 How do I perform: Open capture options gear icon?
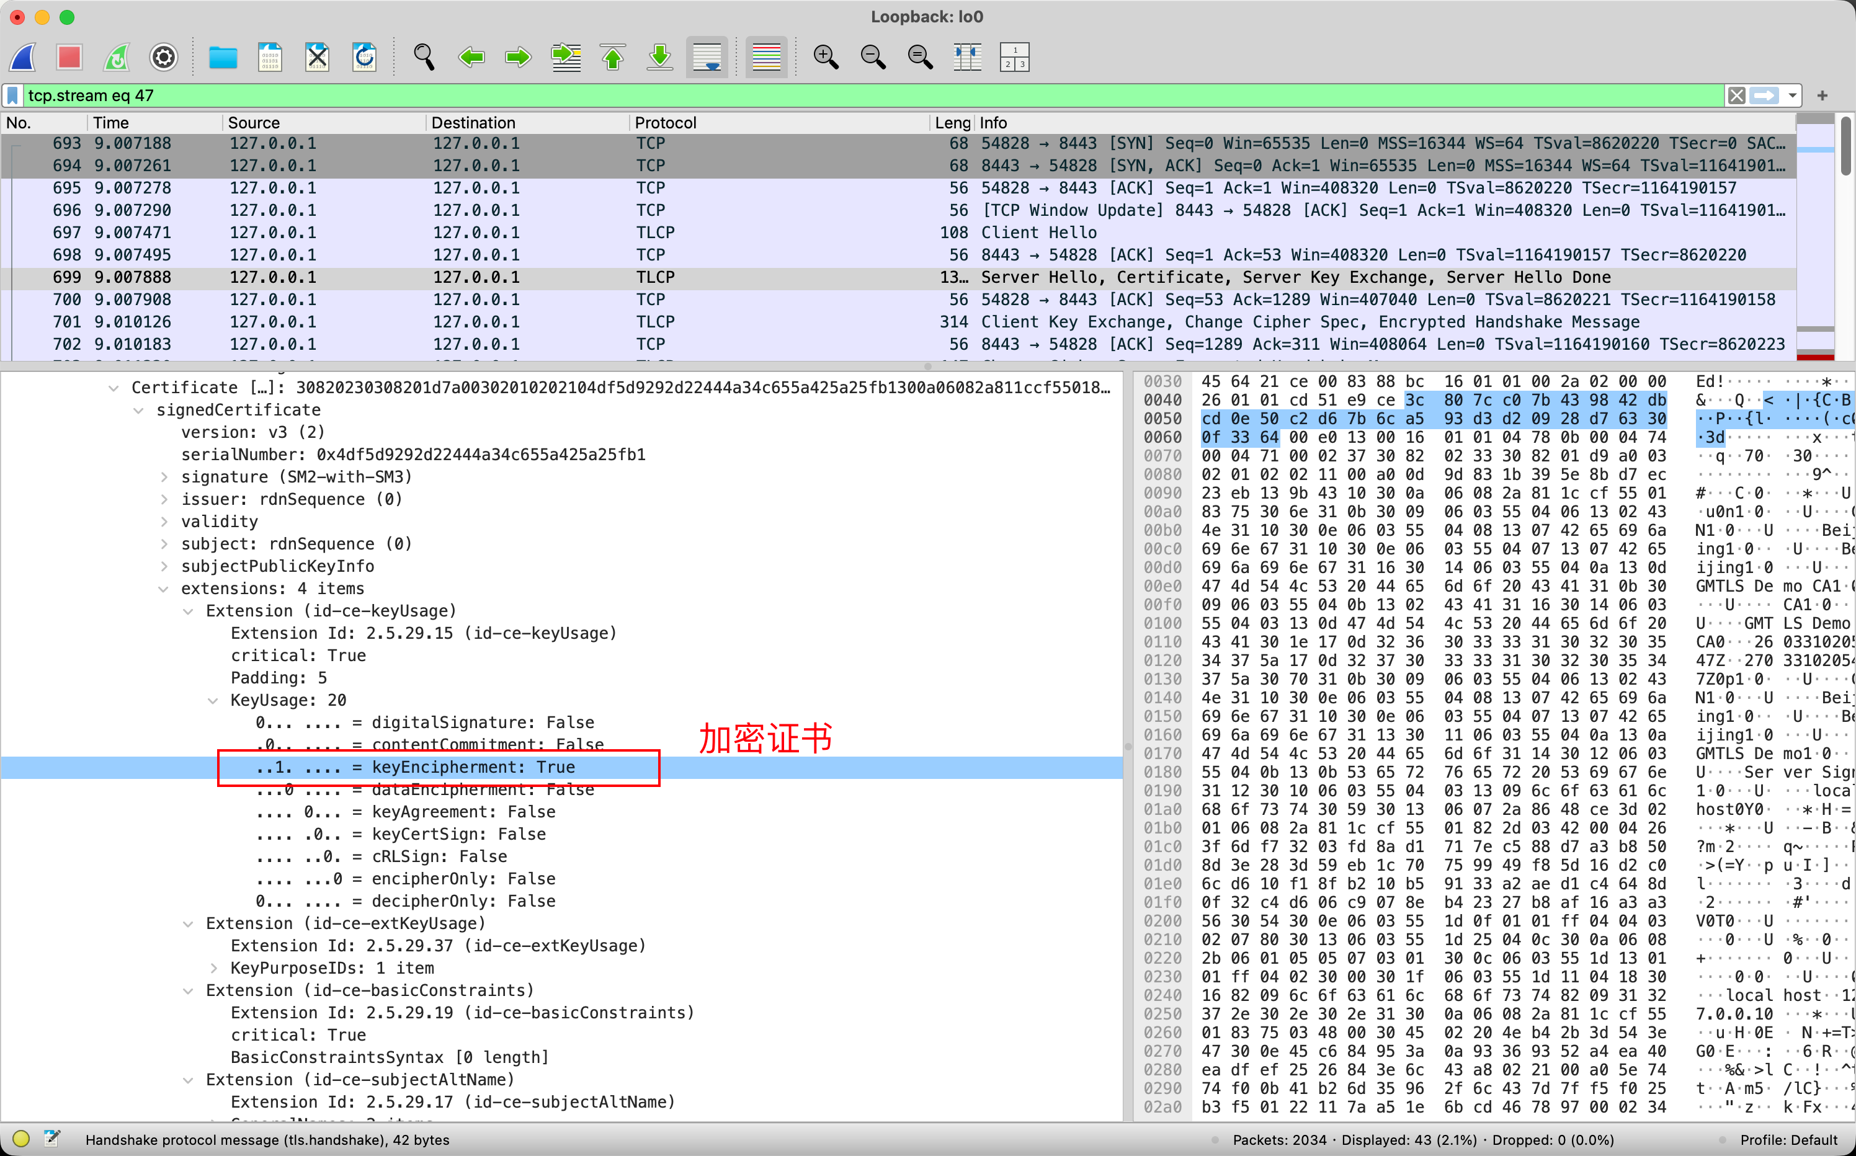(x=163, y=57)
